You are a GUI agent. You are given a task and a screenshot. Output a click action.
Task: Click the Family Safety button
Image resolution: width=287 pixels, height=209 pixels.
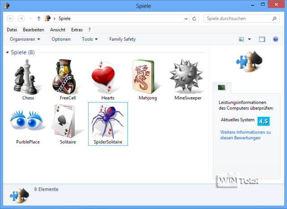(122, 39)
